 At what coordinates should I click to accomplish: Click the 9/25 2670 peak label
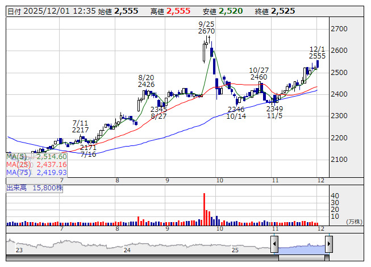pyautogui.click(x=206, y=28)
